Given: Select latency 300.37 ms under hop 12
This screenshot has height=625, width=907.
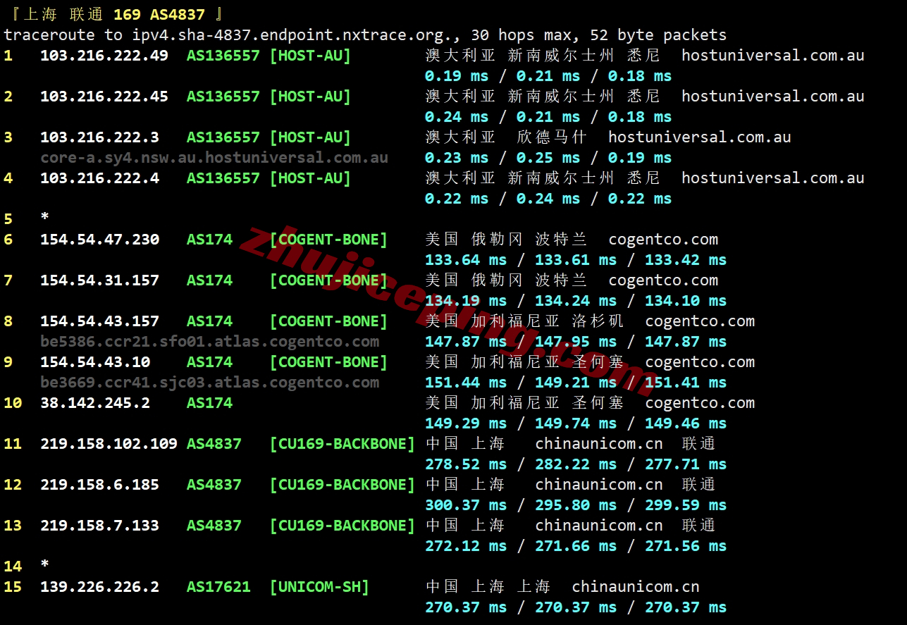Looking at the screenshot, I should click(x=466, y=505).
